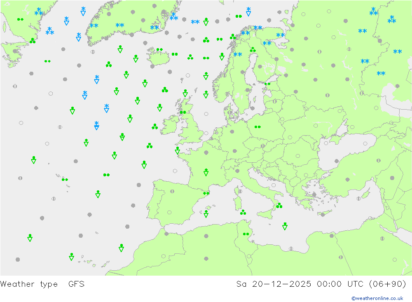The width and height of the screenshot is (412, 302).
Task: Click the shower symbol on Brittany's coast
Action: click(177, 150)
